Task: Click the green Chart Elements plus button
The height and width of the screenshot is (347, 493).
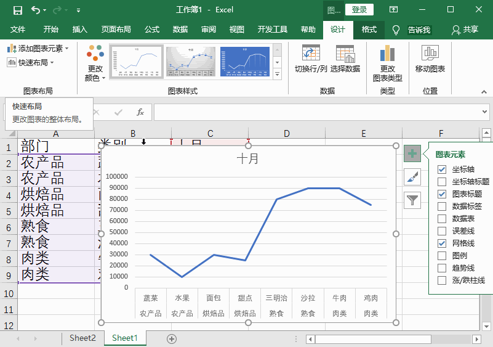Action: [412, 154]
